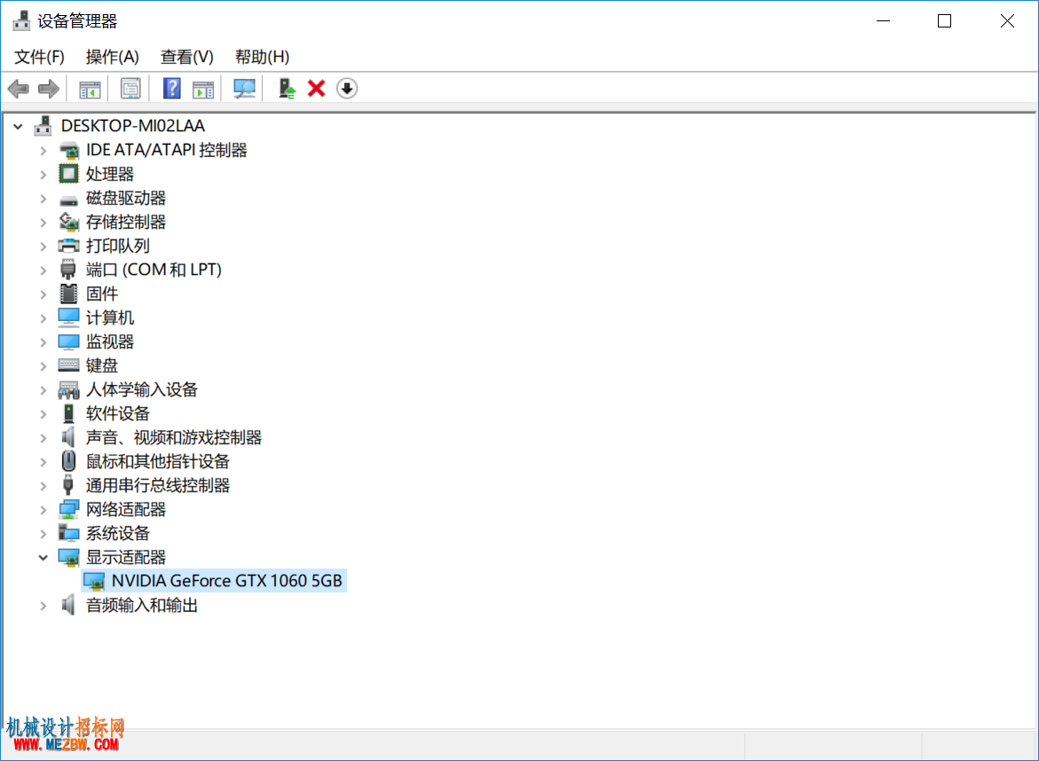Viewport: 1039px width, 761px height.
Task: Expand the 系统设备 node
Action: click(43, 533)
